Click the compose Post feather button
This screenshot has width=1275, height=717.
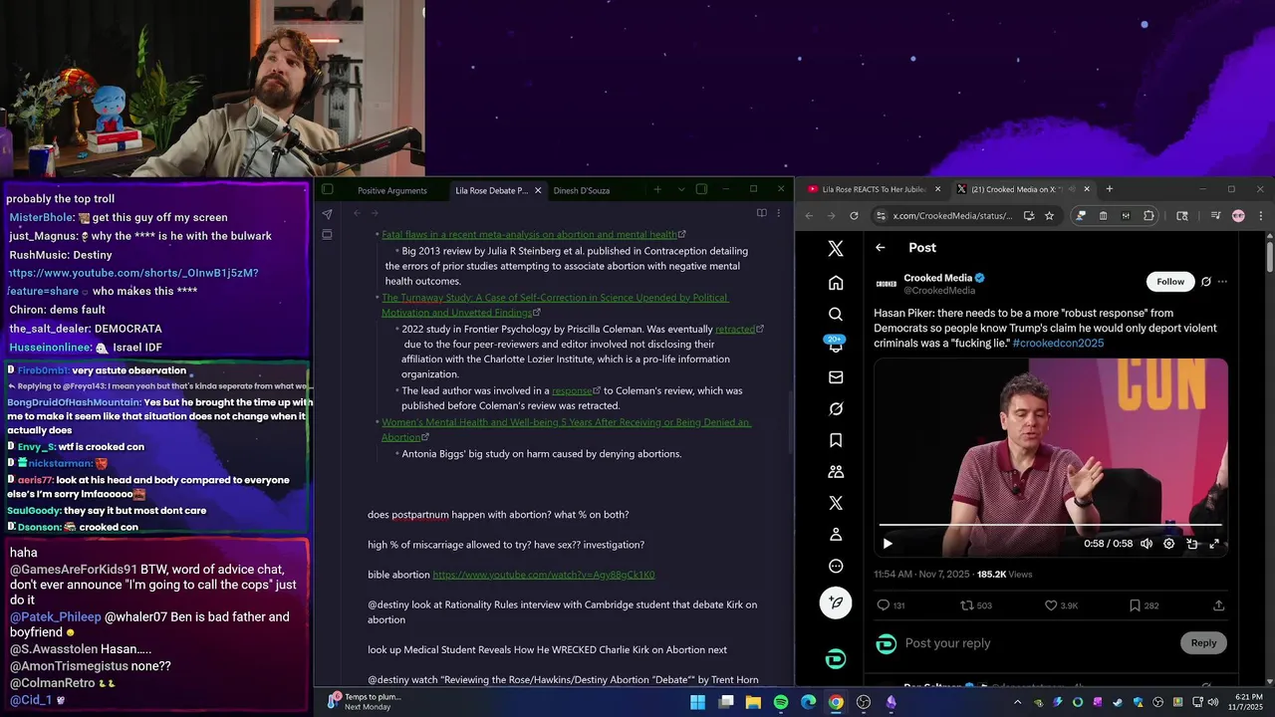[836, 602]
